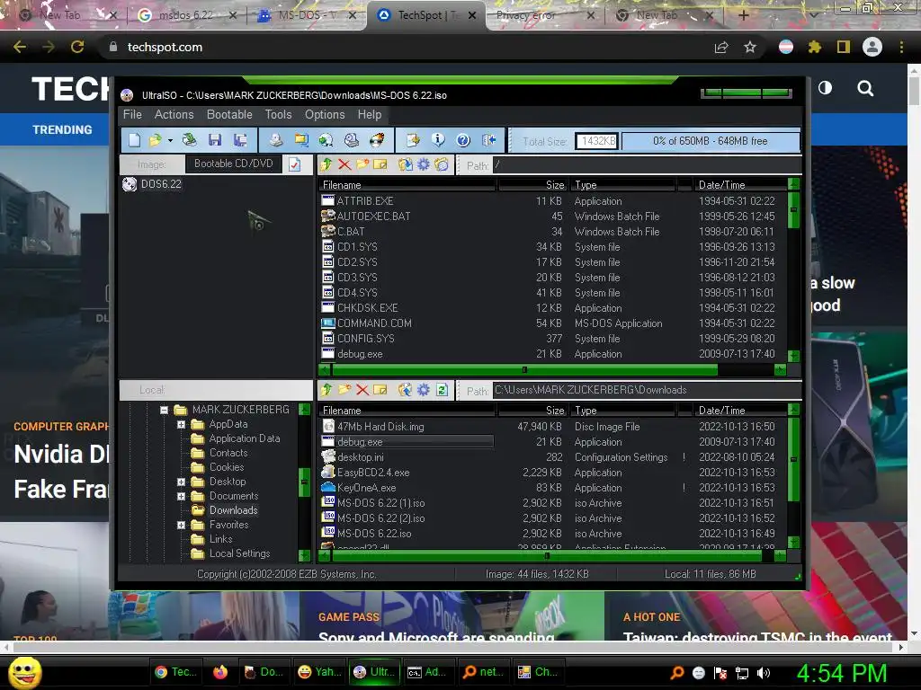Viewport: 921px width, 690px height.
Task: Toggle the bootable image checkmark icon
Action: tap(294, 165)
